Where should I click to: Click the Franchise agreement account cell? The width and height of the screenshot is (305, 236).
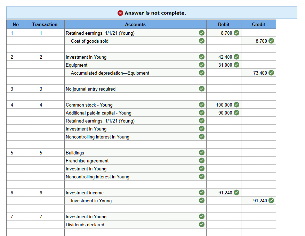(x=135, y=161)
